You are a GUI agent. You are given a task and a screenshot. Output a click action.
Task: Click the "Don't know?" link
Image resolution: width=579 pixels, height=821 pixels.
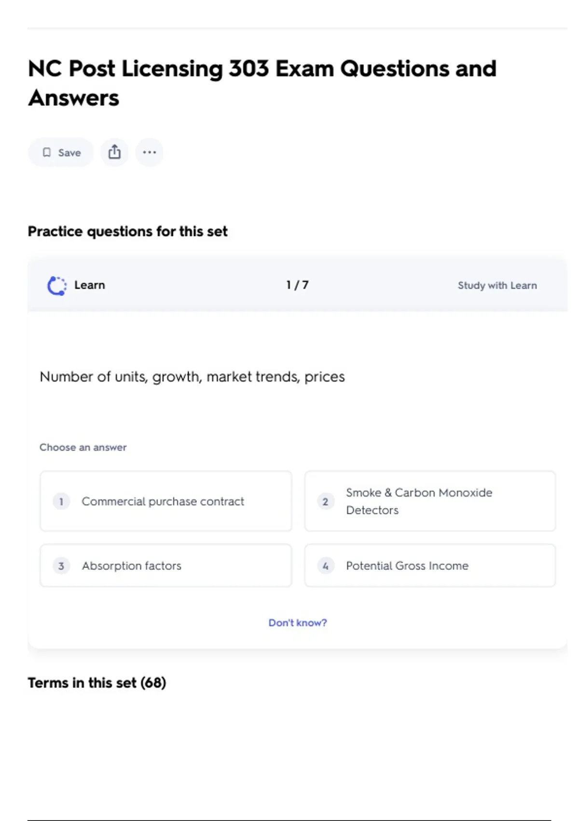tap(298, 623)
